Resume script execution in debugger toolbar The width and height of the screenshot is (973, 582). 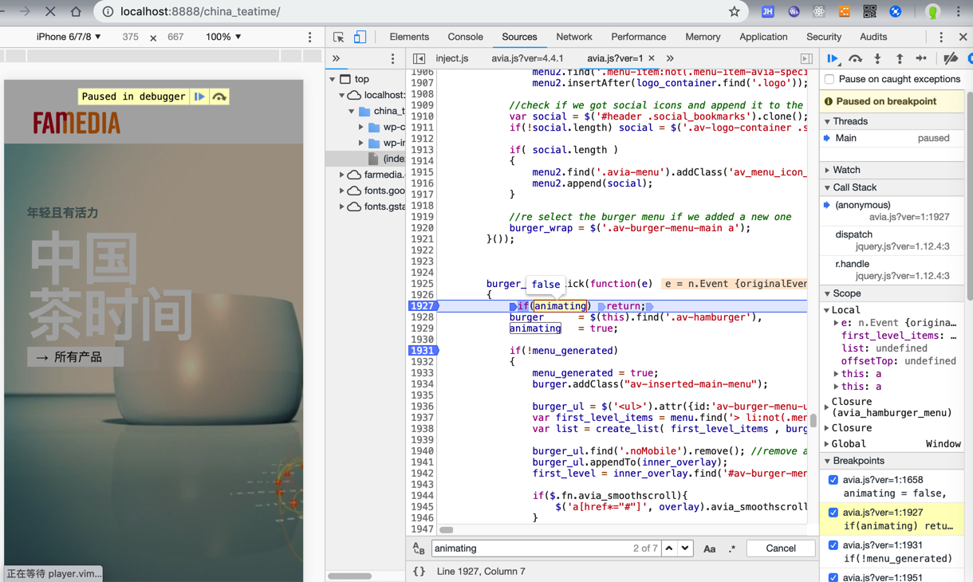pos(833,59)
